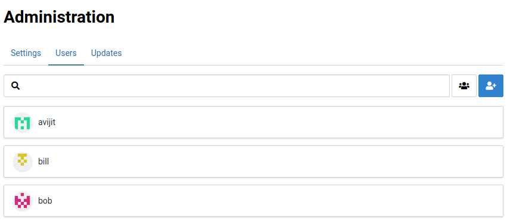Click the Administration page heading
507x221 pixels.
59,17
